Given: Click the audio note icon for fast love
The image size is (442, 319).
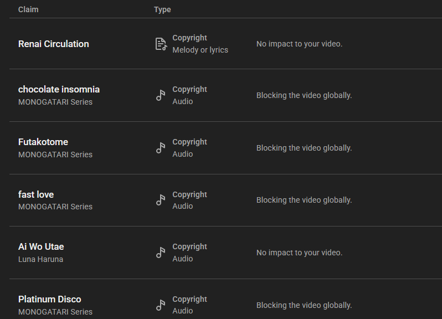Looking at the screenshot, I should [x=161, y=200].
